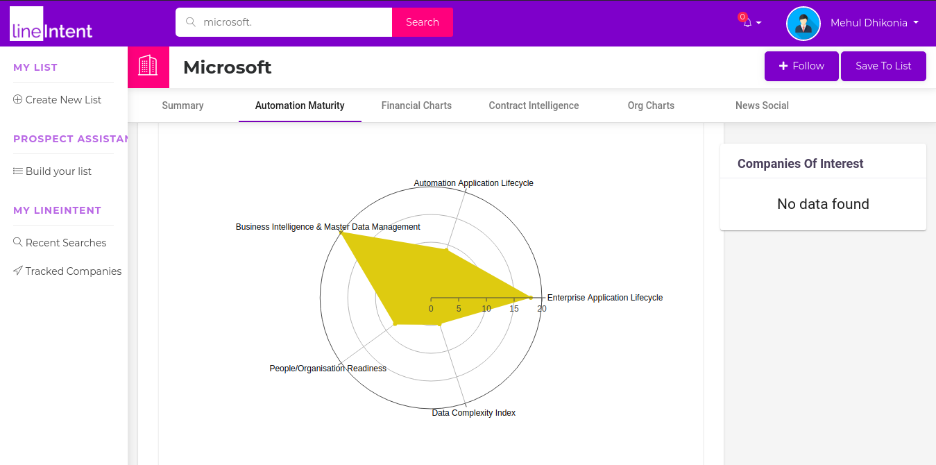Click the Companies Of Interest heading
936x465 pixels.
(x=800, y=164)
